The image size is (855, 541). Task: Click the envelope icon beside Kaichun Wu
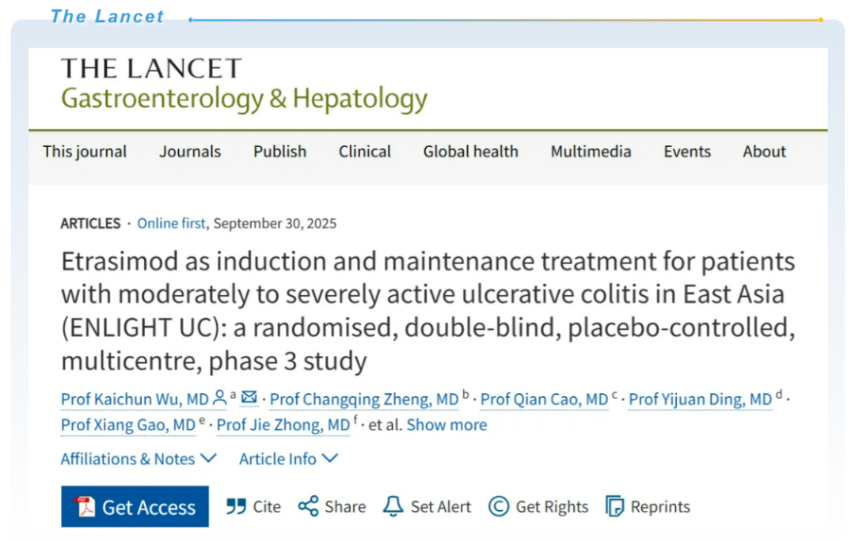point(249,398)
